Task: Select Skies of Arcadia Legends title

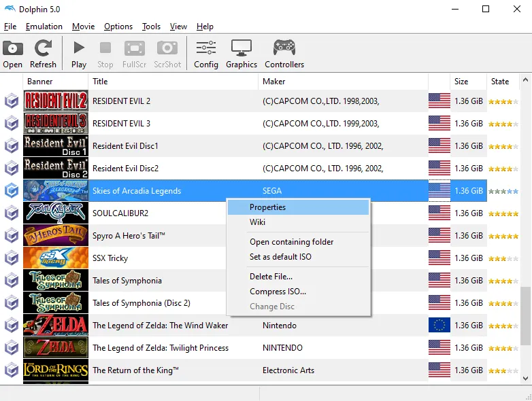Action: pyautogui.click(x=137, y=191)
